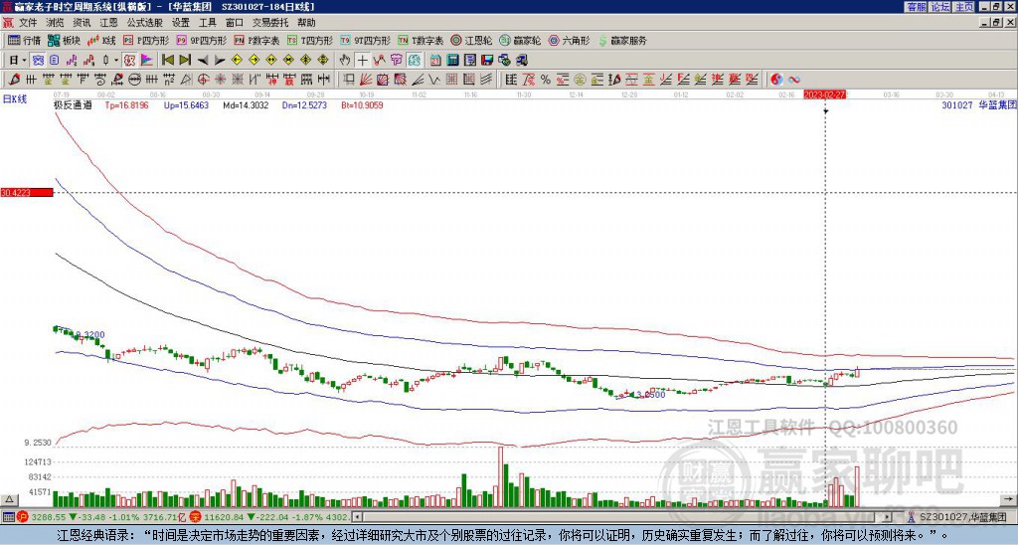Screen dimensions: 1018x545
Task: Open the calendar icon
Action: (435, 61)
